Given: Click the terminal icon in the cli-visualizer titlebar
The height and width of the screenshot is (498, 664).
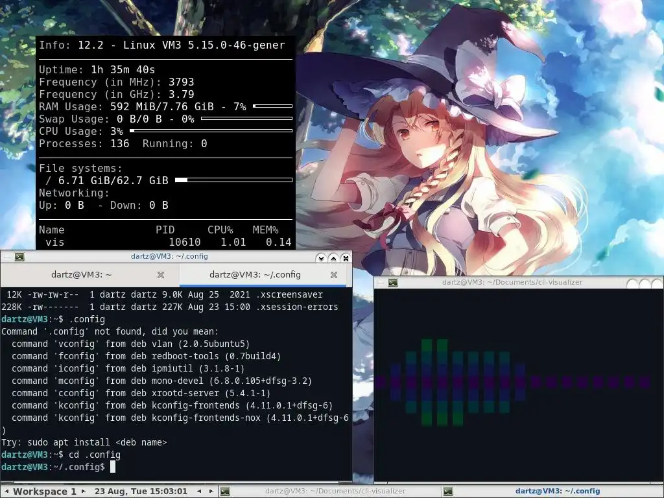Looking at the screenshot, I should (393, 283).
